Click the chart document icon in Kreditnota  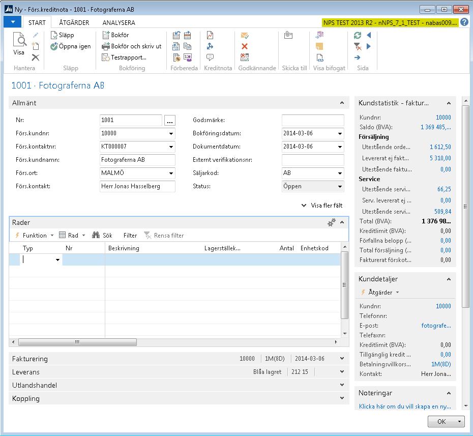[210, 35]
